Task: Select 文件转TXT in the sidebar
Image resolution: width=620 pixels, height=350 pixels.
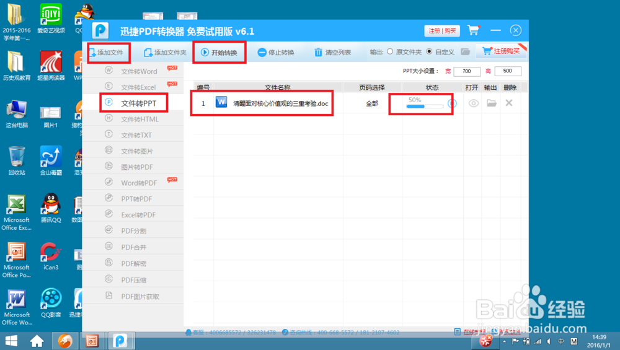Action: 133,135
